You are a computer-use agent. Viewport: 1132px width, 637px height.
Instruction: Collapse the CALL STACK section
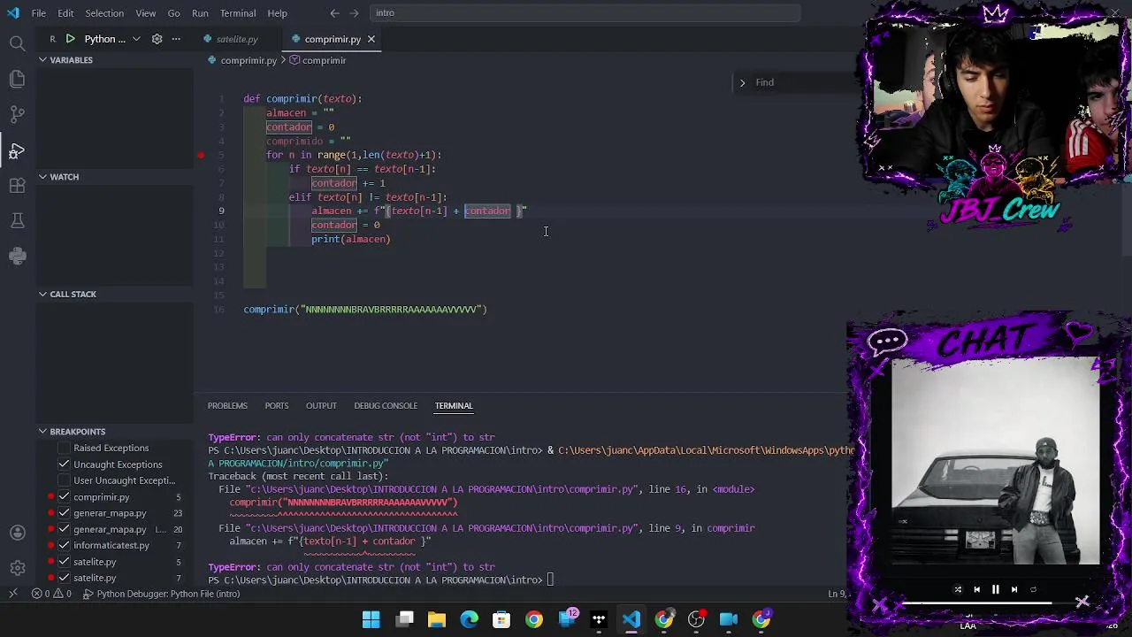pyautogui.click(x=73, y=294)
